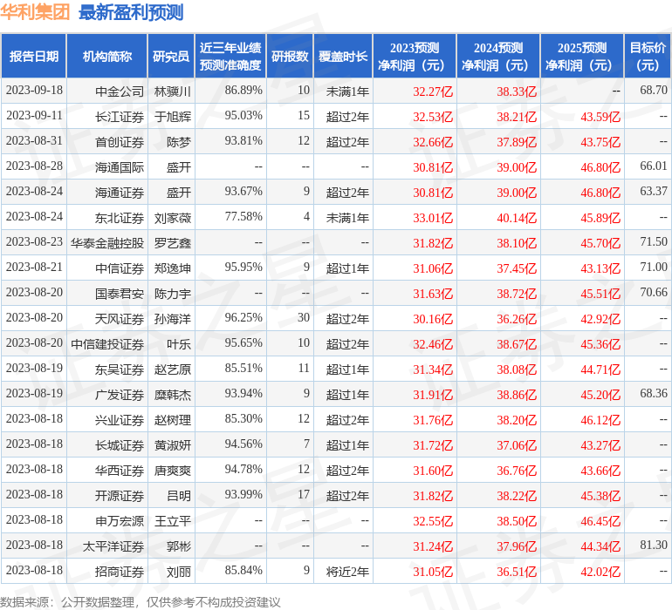Click the 42.02亿 forecast value
The height and width of the screenshot is (610, 672).
point(600,571)
